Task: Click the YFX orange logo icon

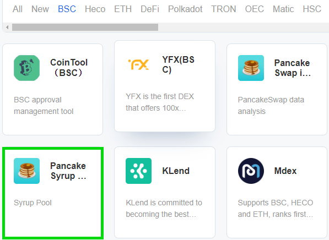Action: [x=138, y=64]
